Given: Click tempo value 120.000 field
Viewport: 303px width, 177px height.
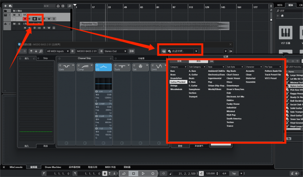Looking at the screenshot, I should click(x=211, y=173).
